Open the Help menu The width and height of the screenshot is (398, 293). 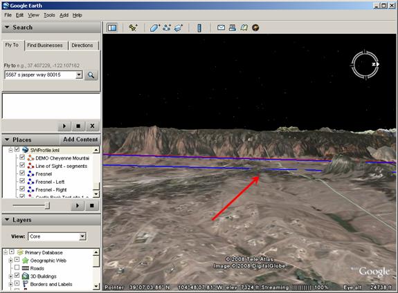click(77, 15)
